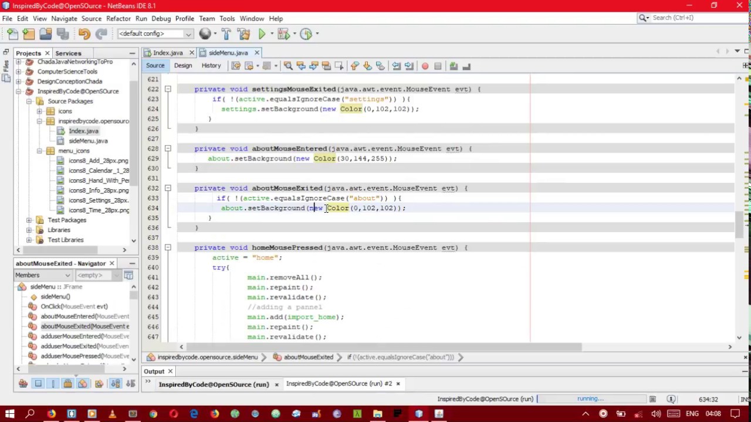This screenshot has height=422, width=751.
Task: Toggle Show Inherited Members in Navigator
Action: 23,384
